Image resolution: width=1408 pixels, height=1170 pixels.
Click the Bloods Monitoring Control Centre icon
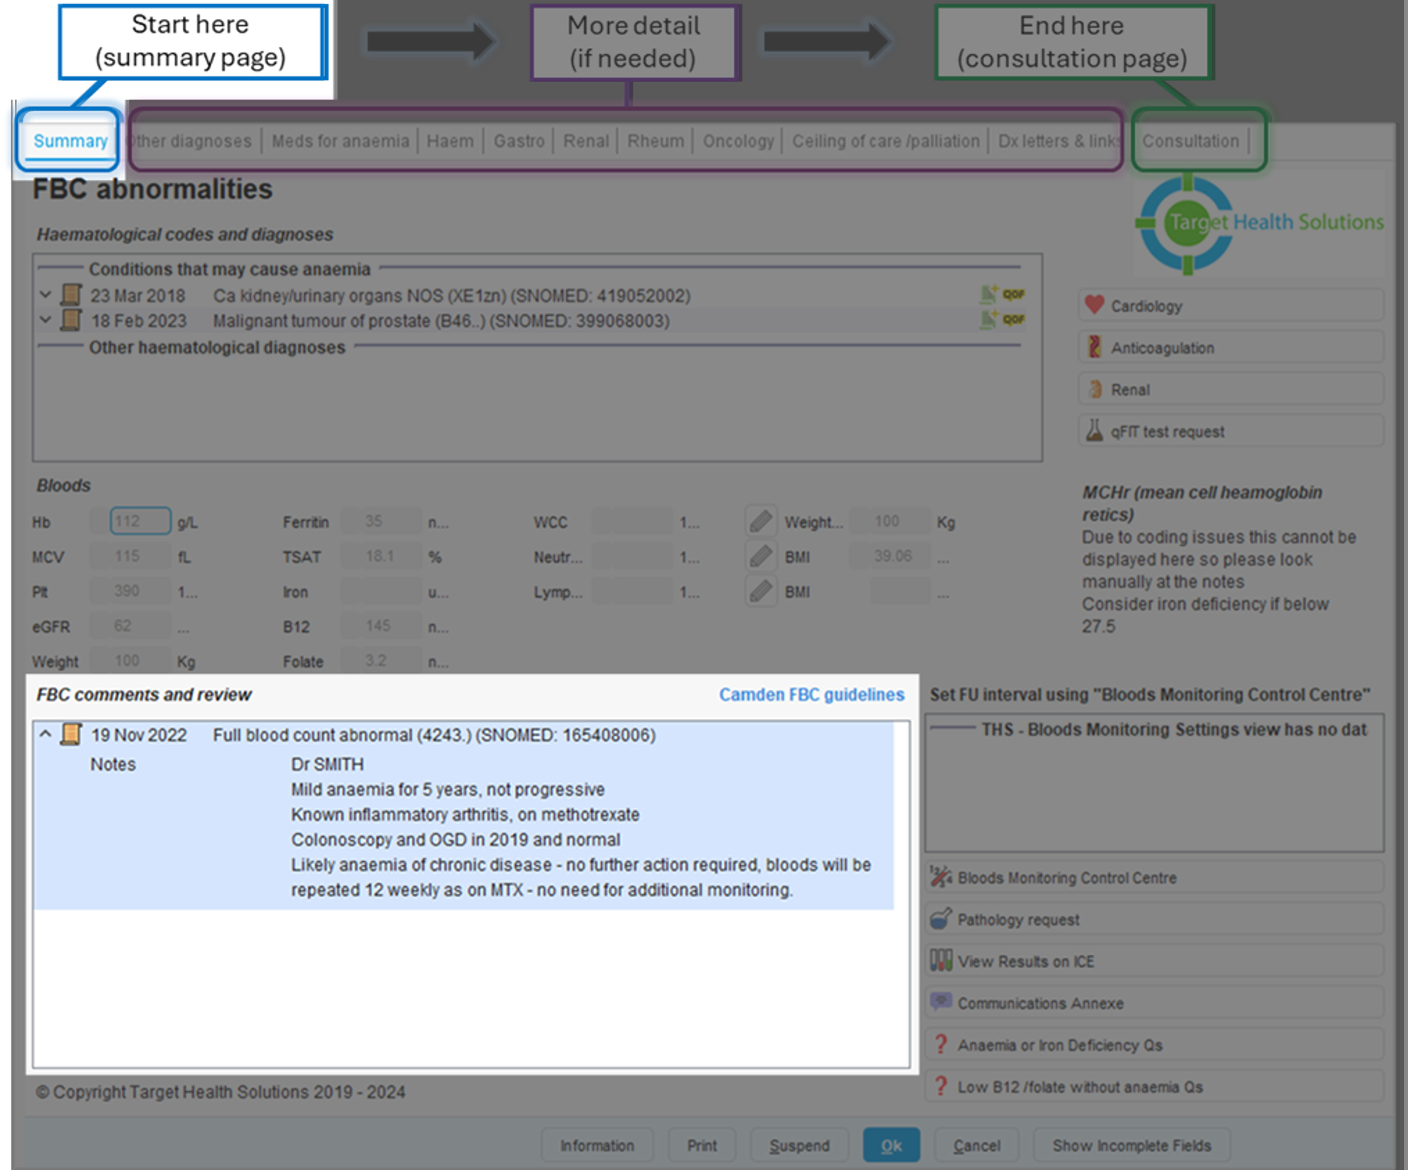click(941, 877)
